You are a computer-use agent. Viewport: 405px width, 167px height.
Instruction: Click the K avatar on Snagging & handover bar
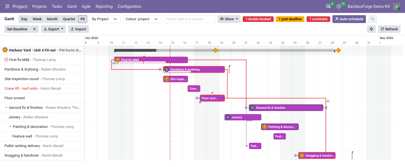click(302, 155)
